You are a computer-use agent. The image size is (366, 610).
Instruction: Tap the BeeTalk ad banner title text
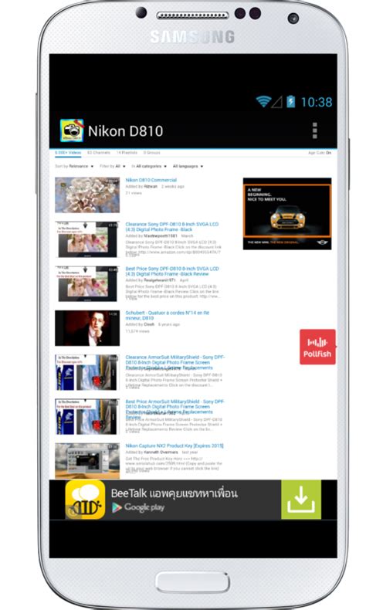click(174, 493)
